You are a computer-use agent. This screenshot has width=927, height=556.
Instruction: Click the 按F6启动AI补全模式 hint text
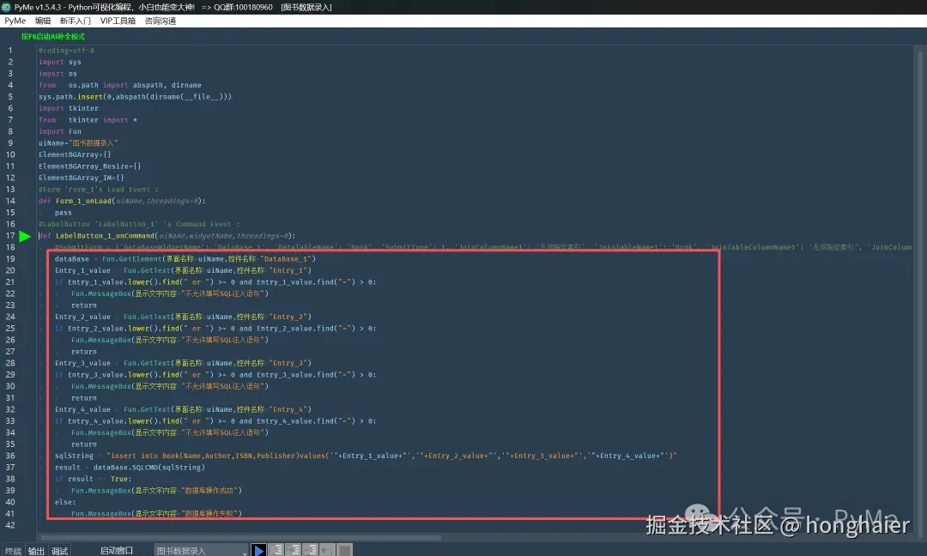(53, 37)
